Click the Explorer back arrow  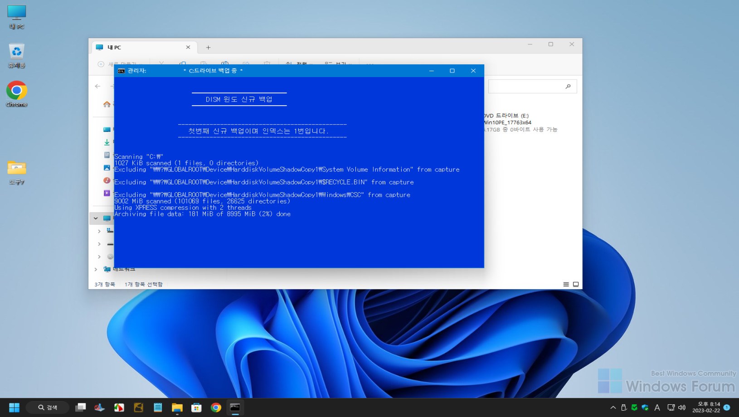pyautogui.click(x=97, y=86)
